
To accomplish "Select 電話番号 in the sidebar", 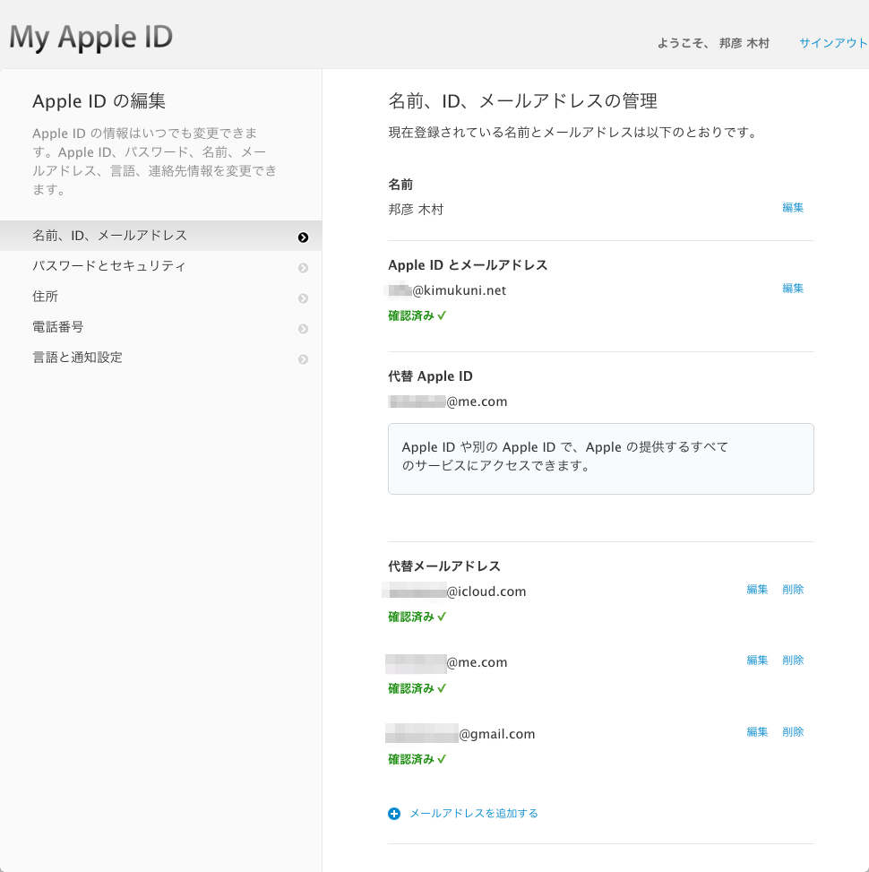I will [160, 327].
